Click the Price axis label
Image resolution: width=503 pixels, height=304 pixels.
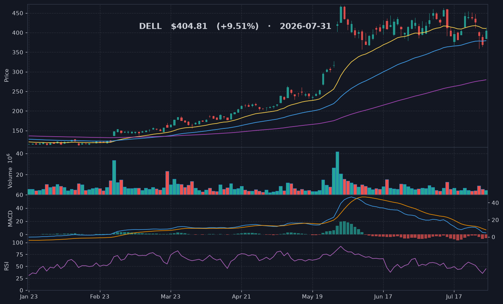7,75
